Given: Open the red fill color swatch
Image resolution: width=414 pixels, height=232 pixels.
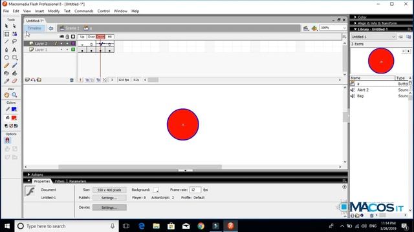Looking at the screenshot, I should [x=14, y=118].
